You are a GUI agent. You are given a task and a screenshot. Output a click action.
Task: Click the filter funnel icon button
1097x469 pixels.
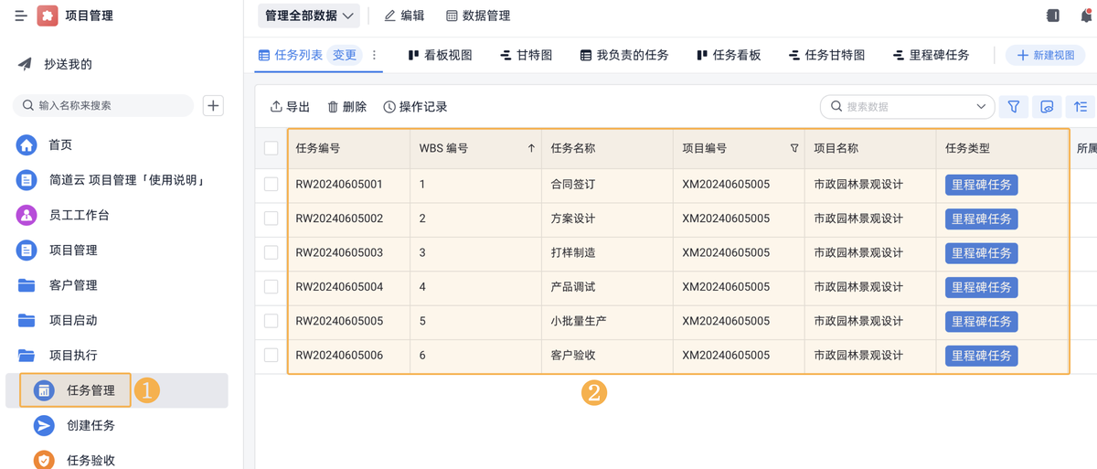pos(1014,107)
